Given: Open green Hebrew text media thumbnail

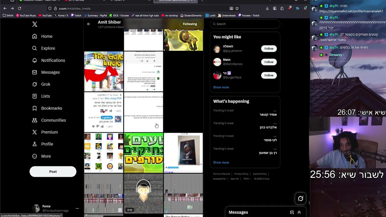Looking at the screenshot, I should (x=144, y=153).
